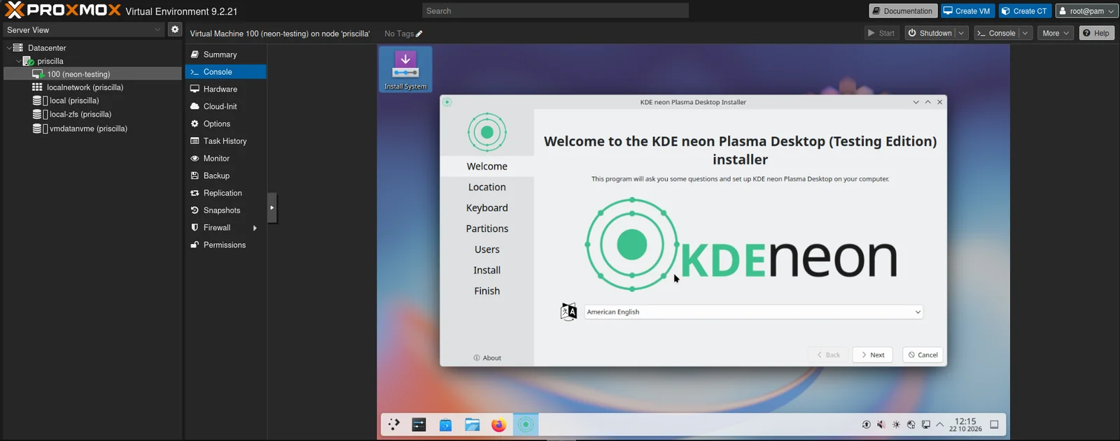Open the Replication tab
The width and height of the screenshot is (1120, 441).
coord(225,193)
